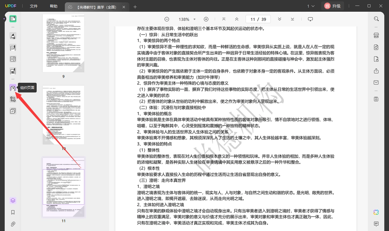Click the line 2、惊异作为审美主体一种特殊的心境与态度的意义
The image size is (389, 231).
point(183,83)
